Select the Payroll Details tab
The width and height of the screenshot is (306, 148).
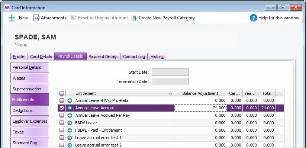pos(70,56)
